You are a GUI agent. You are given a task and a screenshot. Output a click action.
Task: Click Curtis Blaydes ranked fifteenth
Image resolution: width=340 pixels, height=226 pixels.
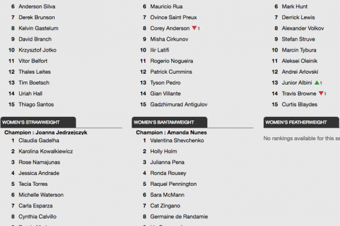pos(299,104)
